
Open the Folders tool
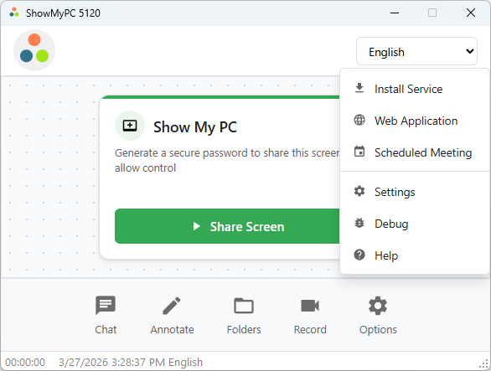point(244,315)
